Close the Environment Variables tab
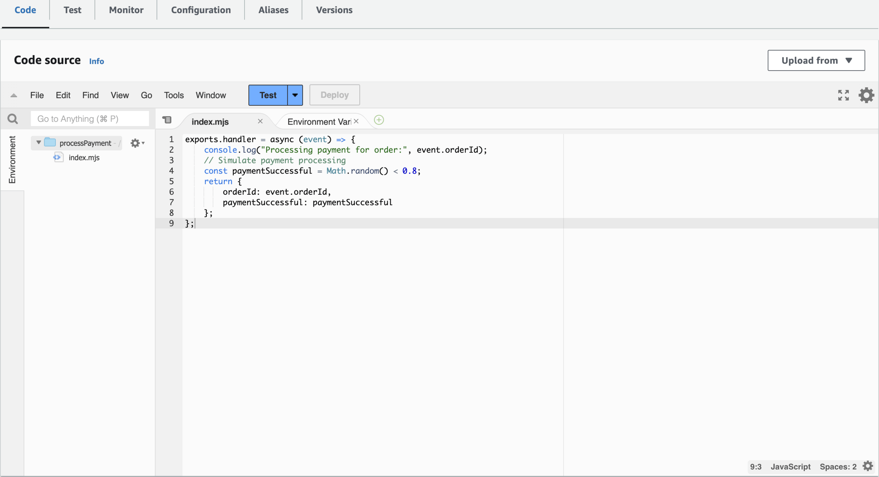This screenshot has width=879, height=477. (x=356, y=121)
